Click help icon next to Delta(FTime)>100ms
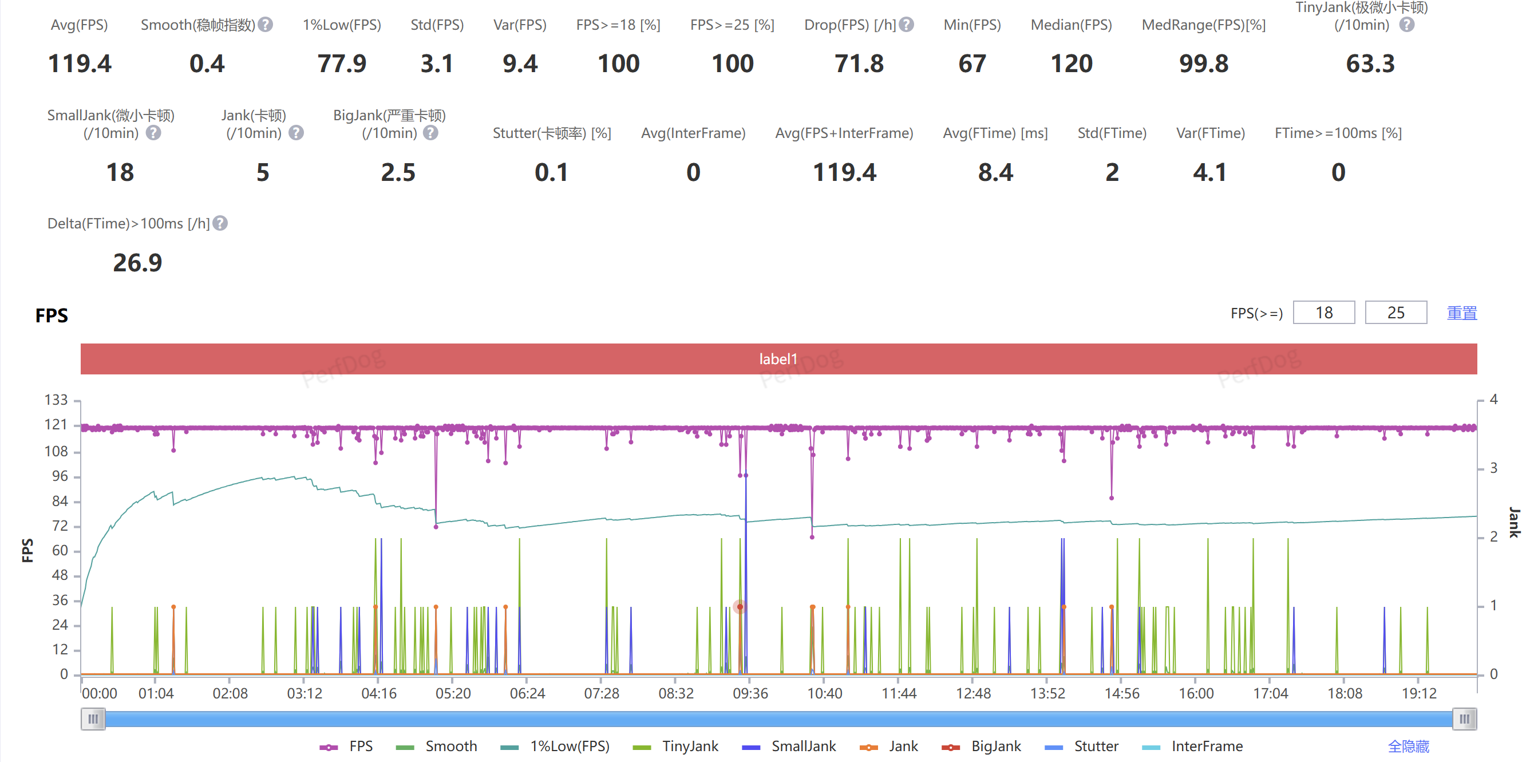This screenshot has height=762, width=1526. coord(220,223)
